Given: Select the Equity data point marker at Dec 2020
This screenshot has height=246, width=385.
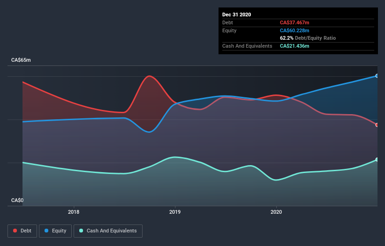Looking at the screenshot, I should [377, 76].
